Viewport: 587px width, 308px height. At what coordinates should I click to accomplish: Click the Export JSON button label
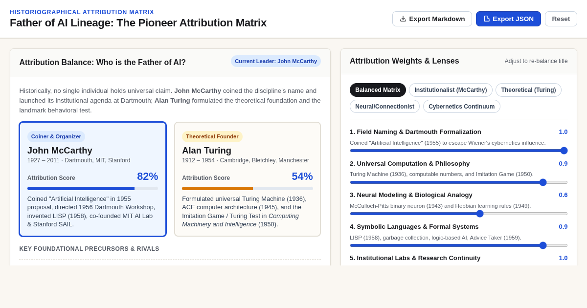[513, 19]
